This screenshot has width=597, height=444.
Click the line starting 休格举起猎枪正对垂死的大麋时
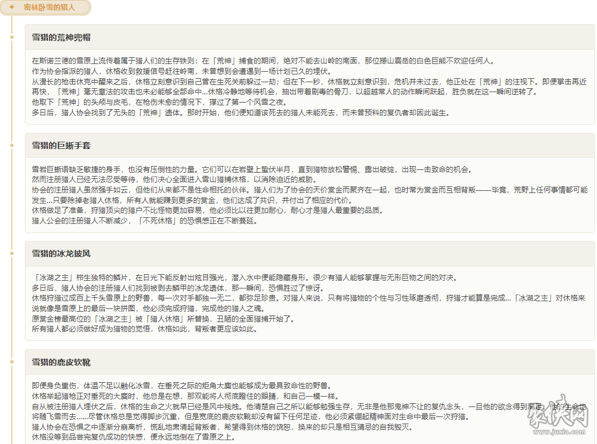coord(185,396)
